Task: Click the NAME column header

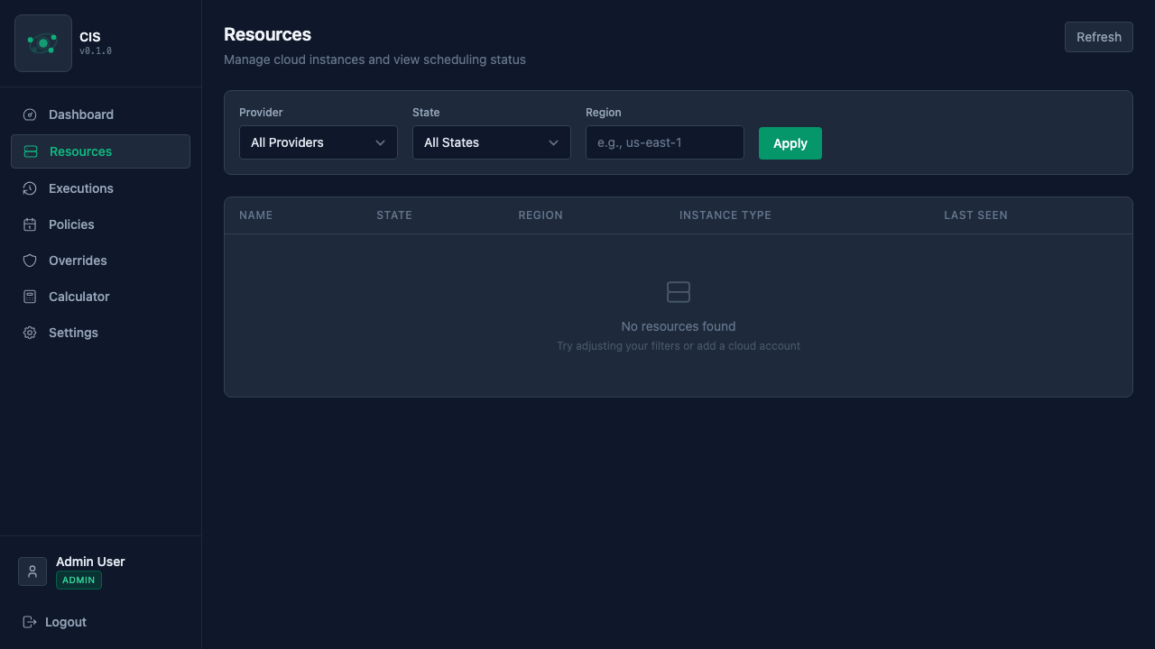Action: tap(256, 215)
